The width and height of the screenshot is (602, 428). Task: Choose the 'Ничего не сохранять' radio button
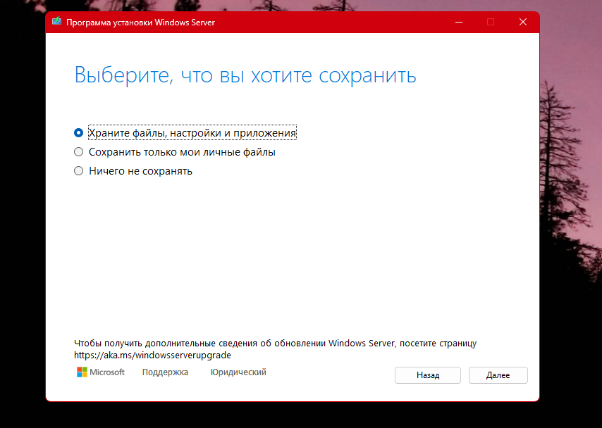(78, 170)
